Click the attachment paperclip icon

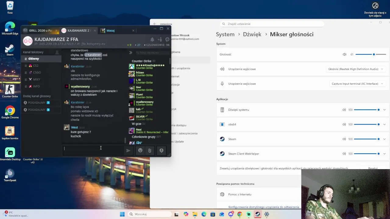point(150,150)
